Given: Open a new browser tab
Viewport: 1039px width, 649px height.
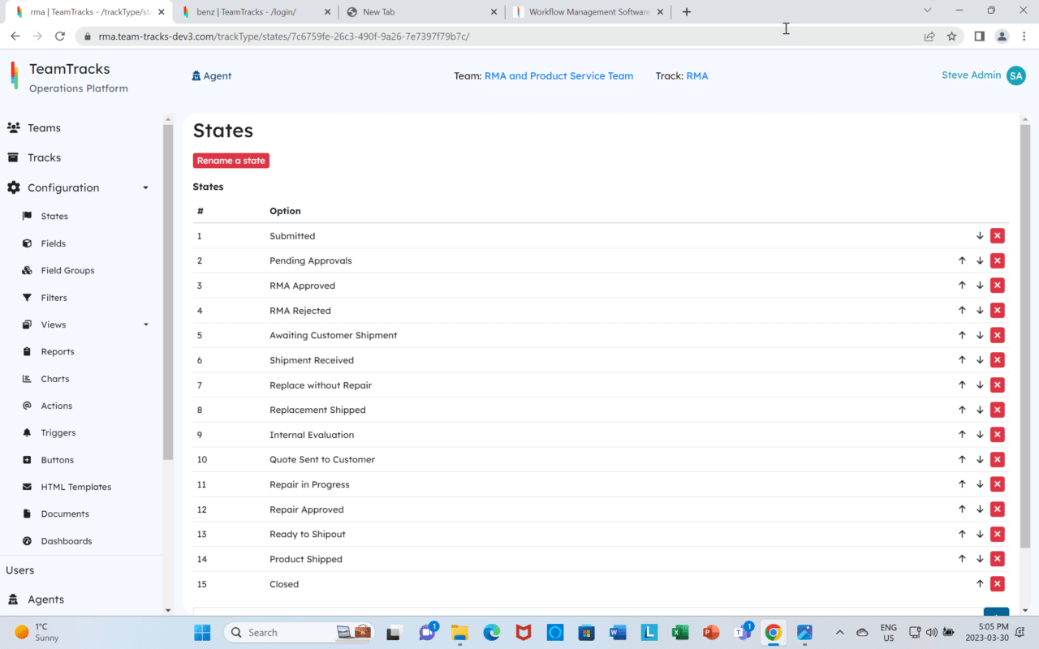Looking at the screenshot, I should (x=687, y=12).
